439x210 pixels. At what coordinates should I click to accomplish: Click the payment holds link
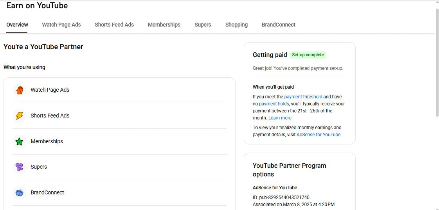coord(274,104)
